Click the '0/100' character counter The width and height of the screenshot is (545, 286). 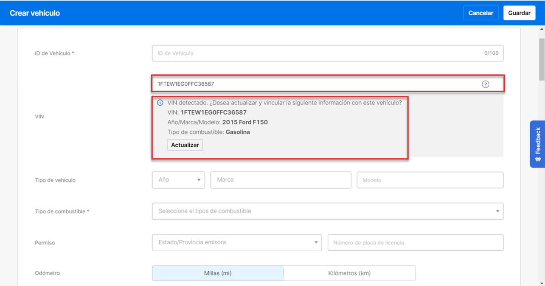click(491, 53)
